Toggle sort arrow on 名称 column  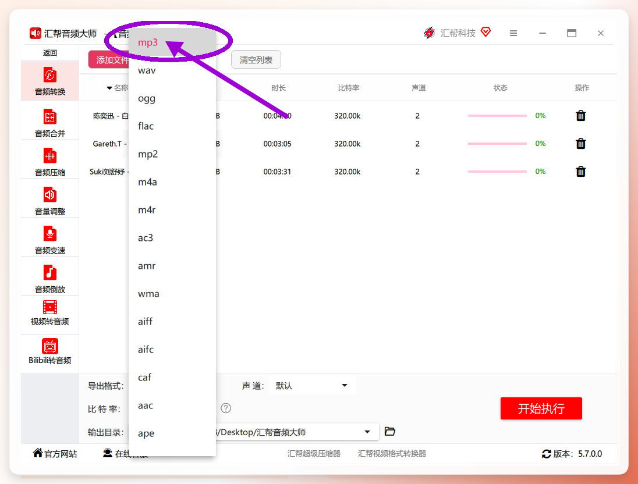pyautogui.click(x=109, y=88)
